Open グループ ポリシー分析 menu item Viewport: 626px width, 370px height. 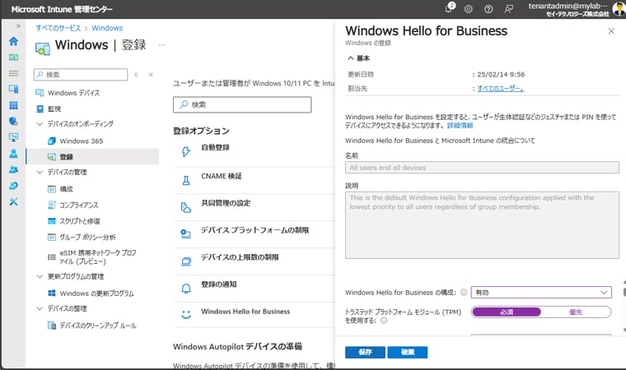coord(87,238)
